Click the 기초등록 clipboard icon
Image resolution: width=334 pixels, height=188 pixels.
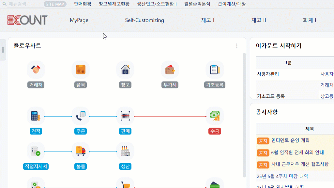click(215, 70)
